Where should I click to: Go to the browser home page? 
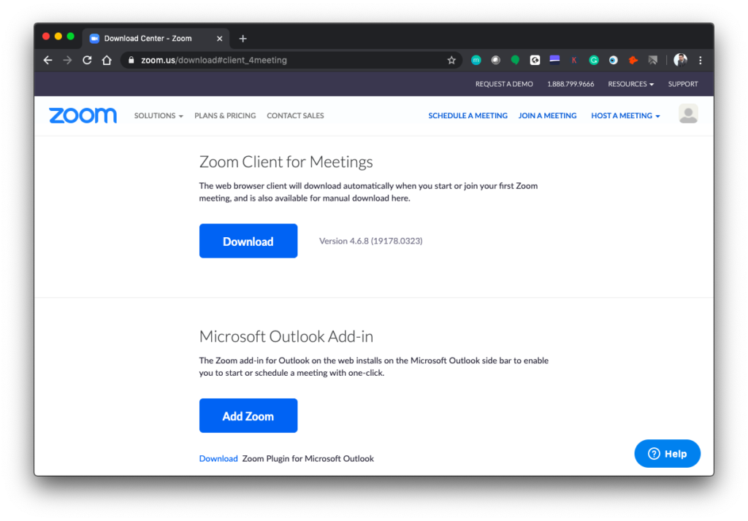107,61
